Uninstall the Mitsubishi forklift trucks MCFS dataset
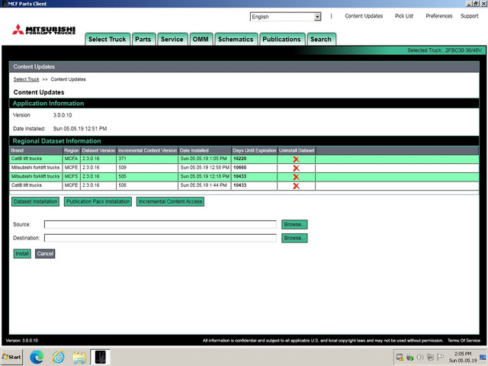488x366 pixels. pyautogui.click(x=296, y=177)
